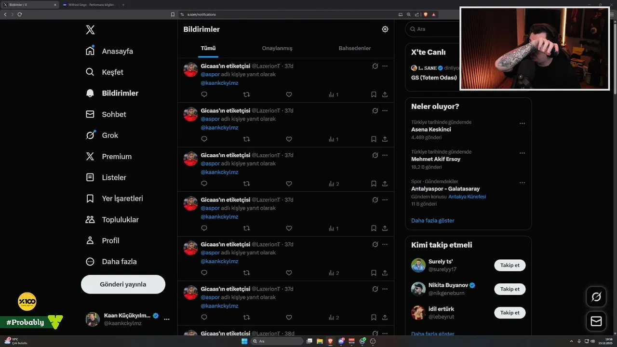Open Grok from the sidebar
This screenshot has width=617, height=347.
pyautogui.click(x=102, y=135)
